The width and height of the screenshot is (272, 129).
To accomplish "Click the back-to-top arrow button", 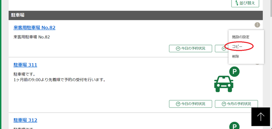I will pos(261,117).
